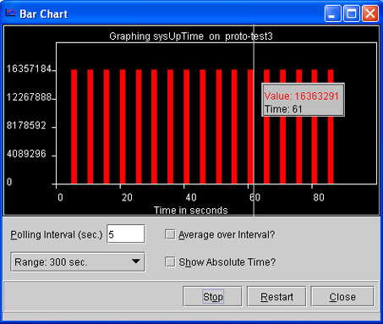Click y-axis label 16357184
The width and height of the screenshot is (383, 324).
[29, 69]
